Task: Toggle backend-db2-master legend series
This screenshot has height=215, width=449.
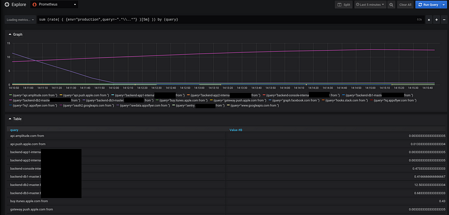Action: coord(45,101)
